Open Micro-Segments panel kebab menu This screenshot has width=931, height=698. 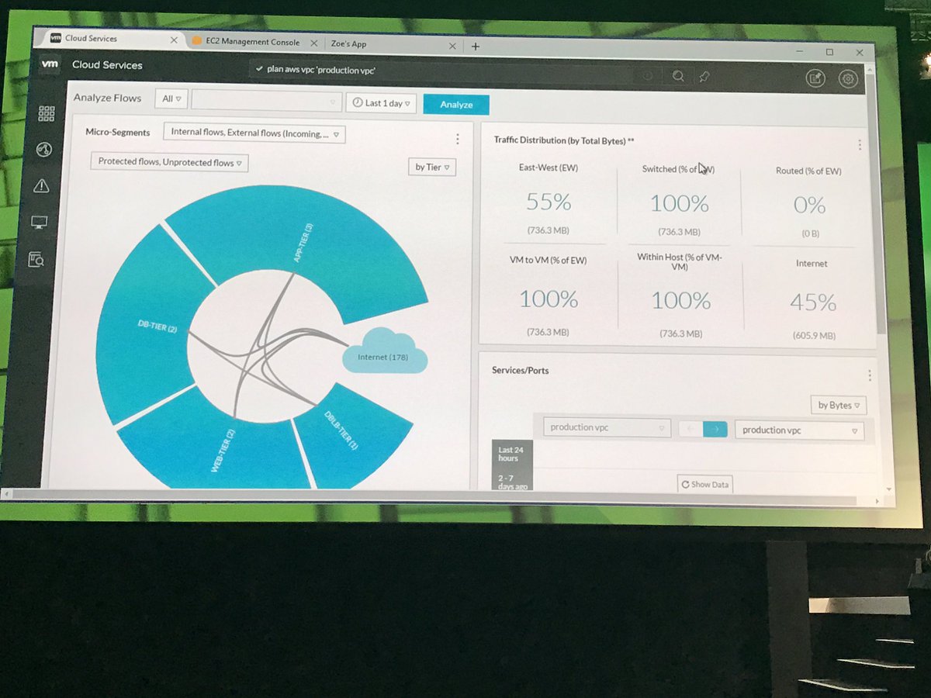(x=458, y=139)
